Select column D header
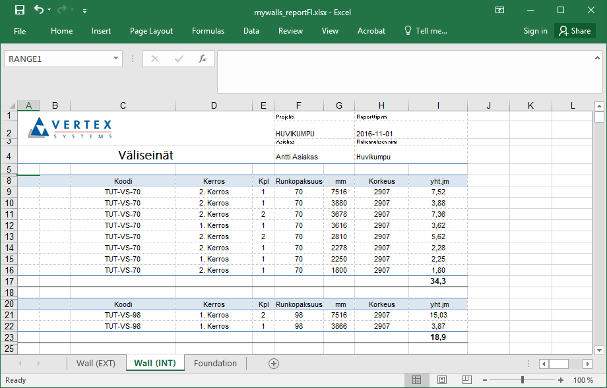This screenshot has width=607, height=388. pos(213,105)
